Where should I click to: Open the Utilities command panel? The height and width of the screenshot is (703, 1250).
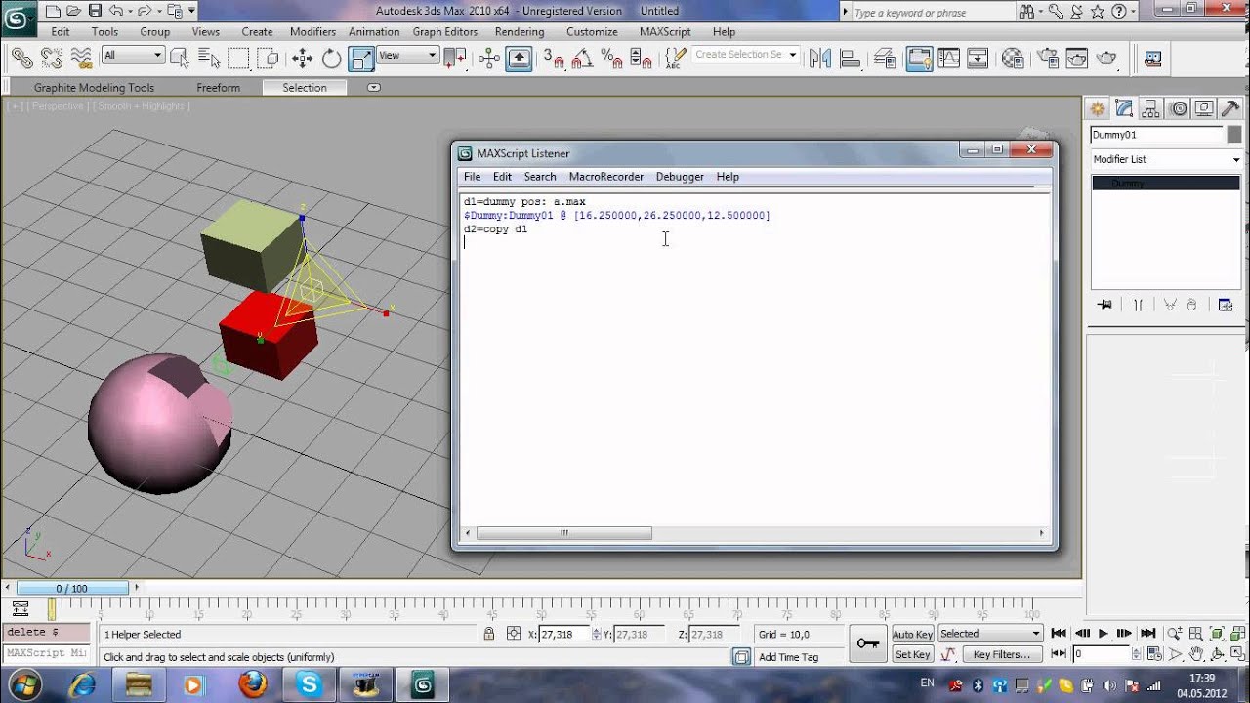pos(1231,108)
